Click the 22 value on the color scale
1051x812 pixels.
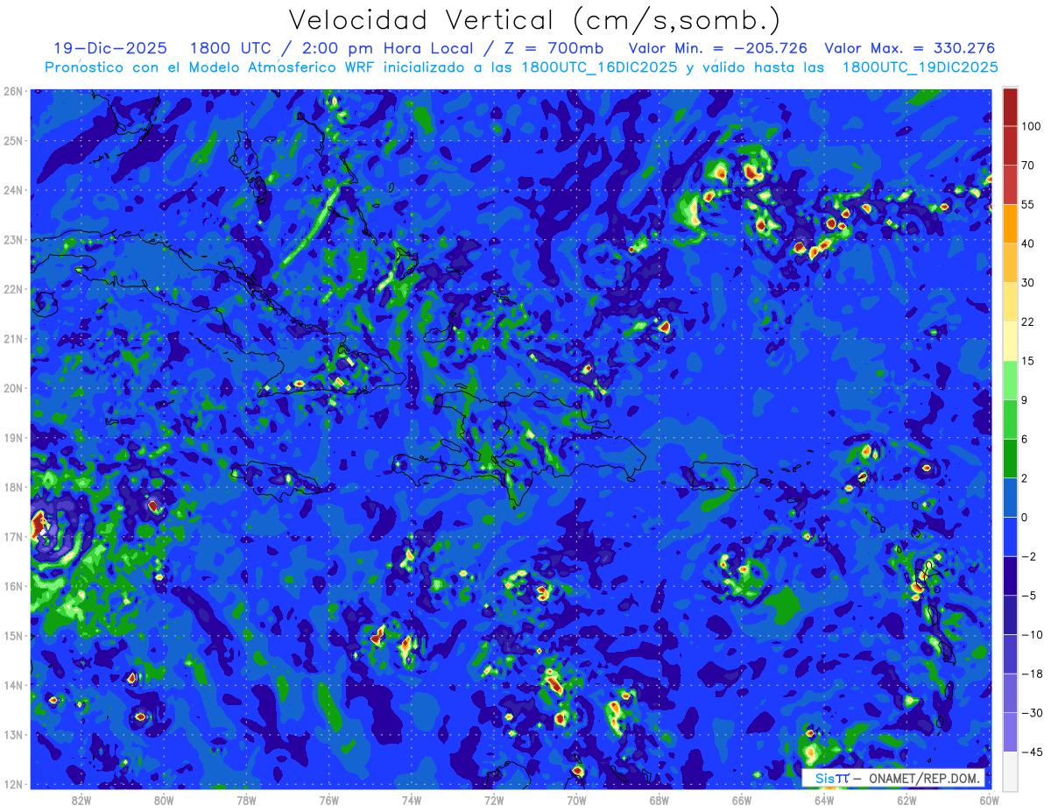1028,322
